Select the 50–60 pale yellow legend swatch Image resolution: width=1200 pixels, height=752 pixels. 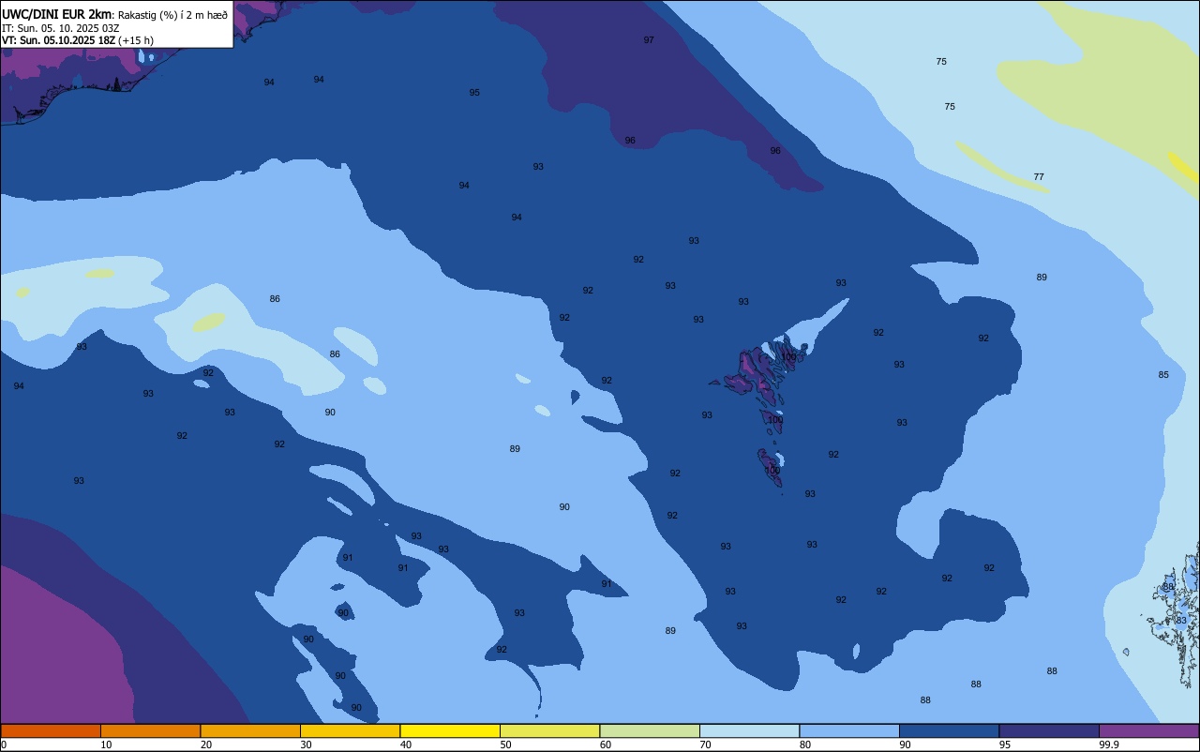549,730
